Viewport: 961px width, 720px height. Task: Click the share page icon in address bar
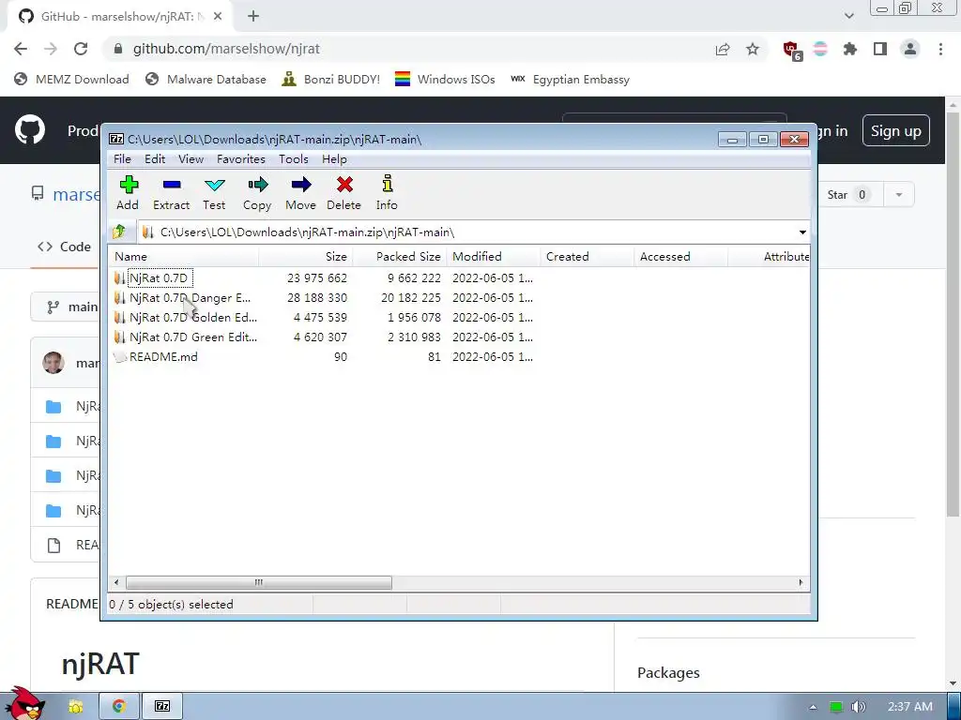(x=723, y=49)
